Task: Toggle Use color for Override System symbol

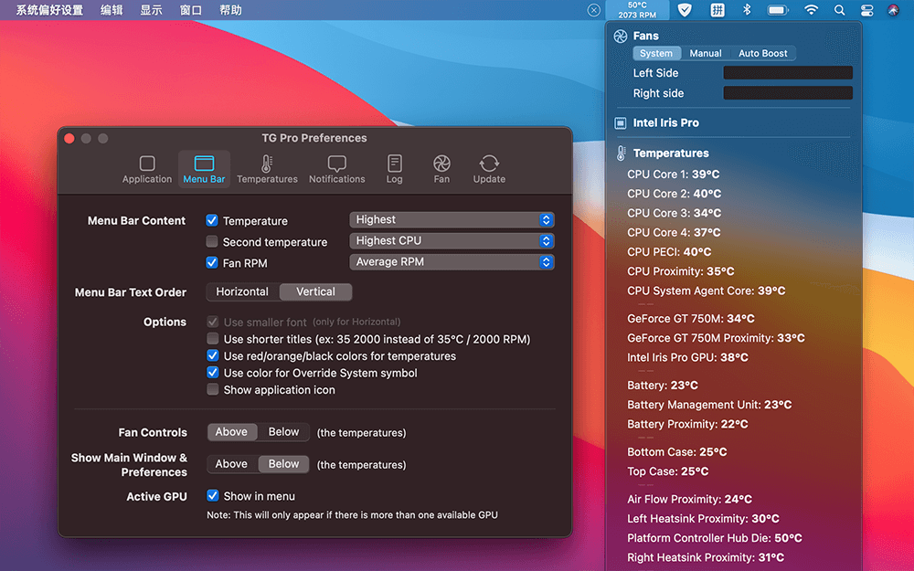Action: tap(213, 373)
